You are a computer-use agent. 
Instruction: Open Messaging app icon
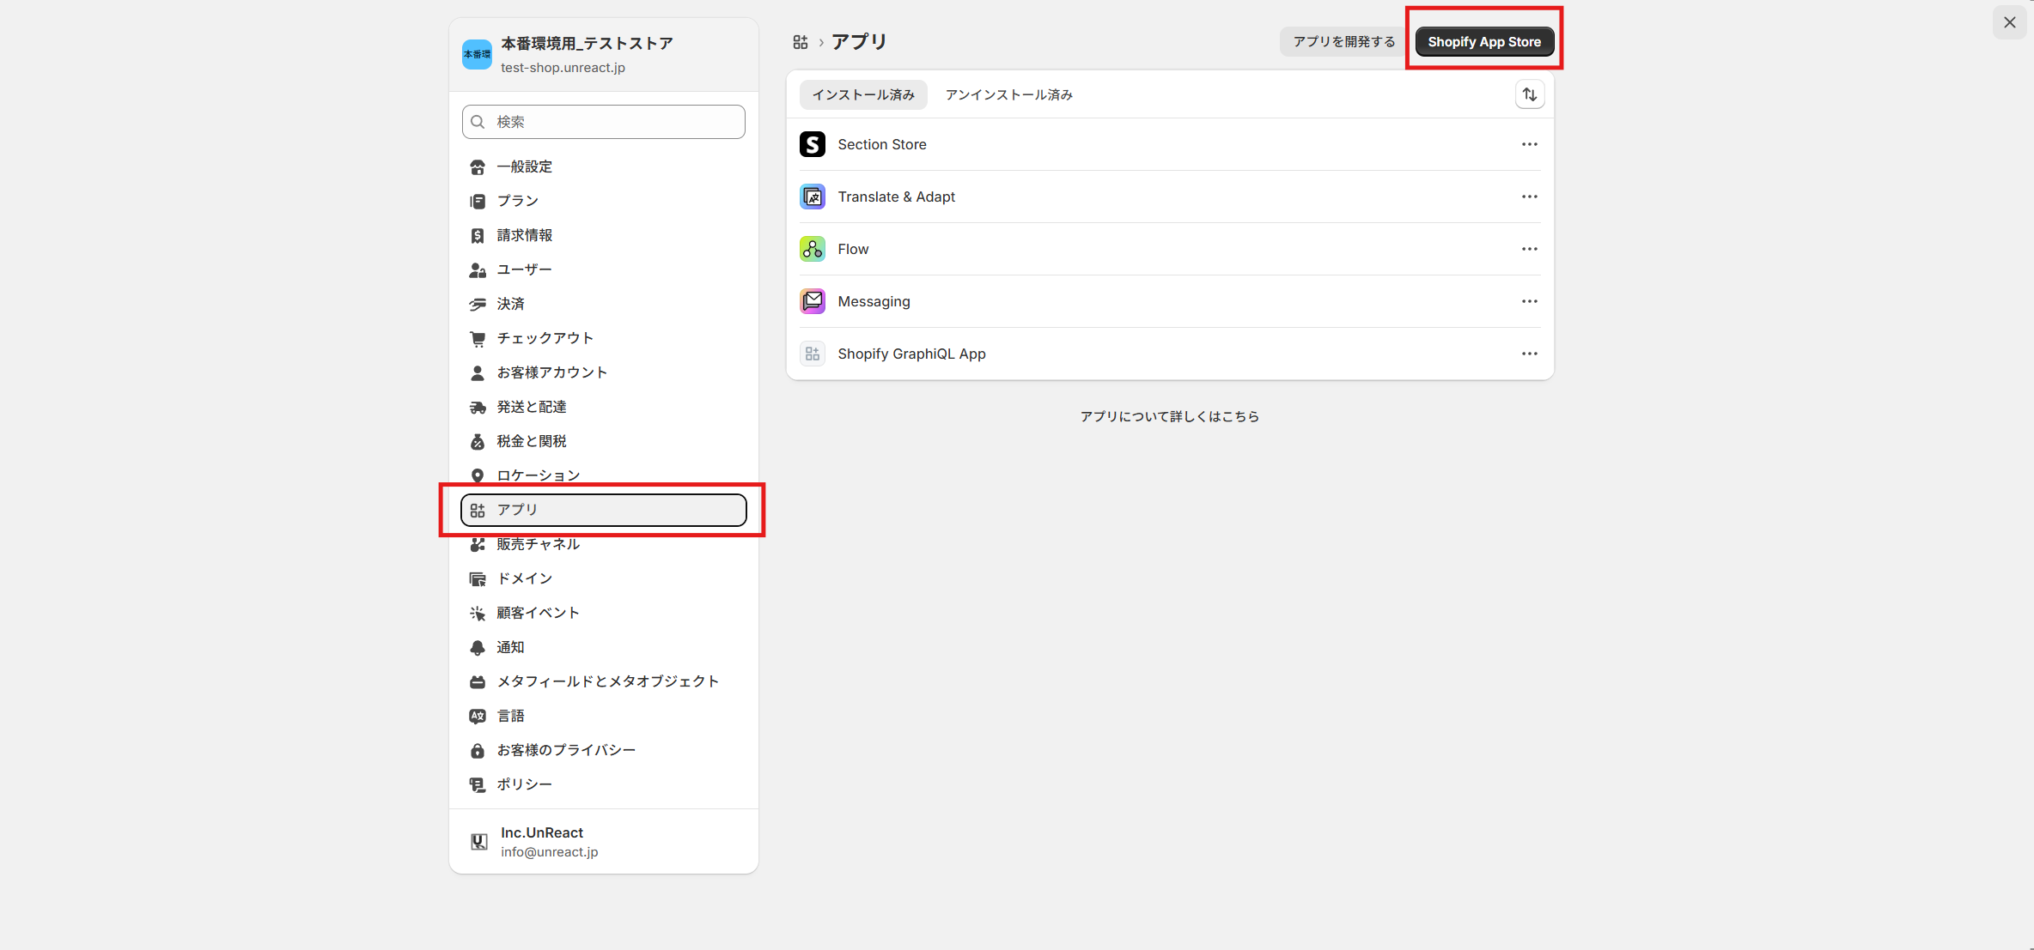(x=813, y=301)
